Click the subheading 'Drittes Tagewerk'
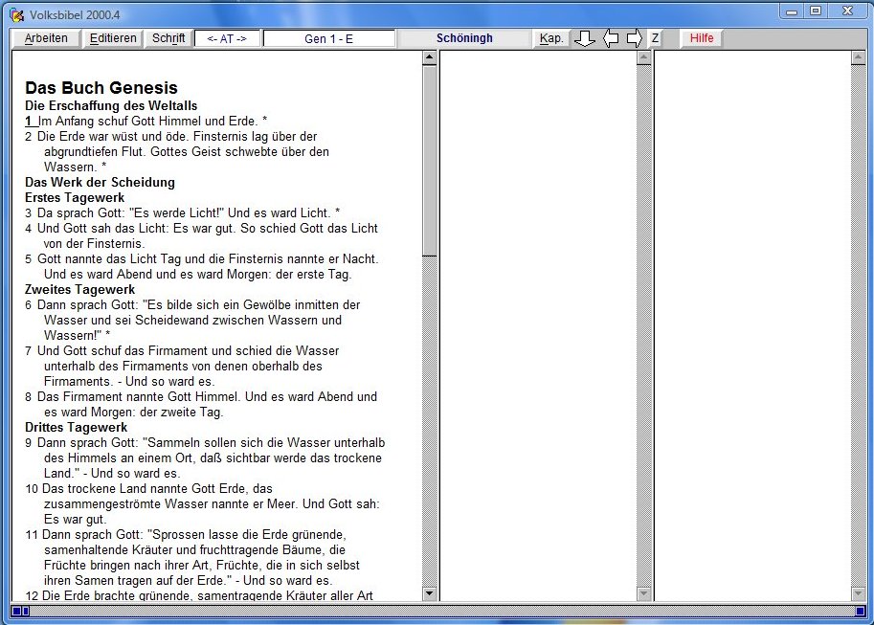The width and height of the screenshot is (874, 625). (x=76, y=427)
